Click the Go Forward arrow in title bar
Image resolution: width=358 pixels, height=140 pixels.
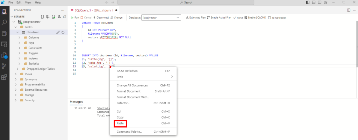pyautogui.click(x=113, y=2)
